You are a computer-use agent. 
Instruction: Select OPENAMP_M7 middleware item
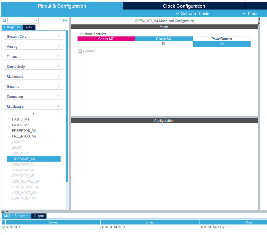pyautogui.click(x=24, y=164)
